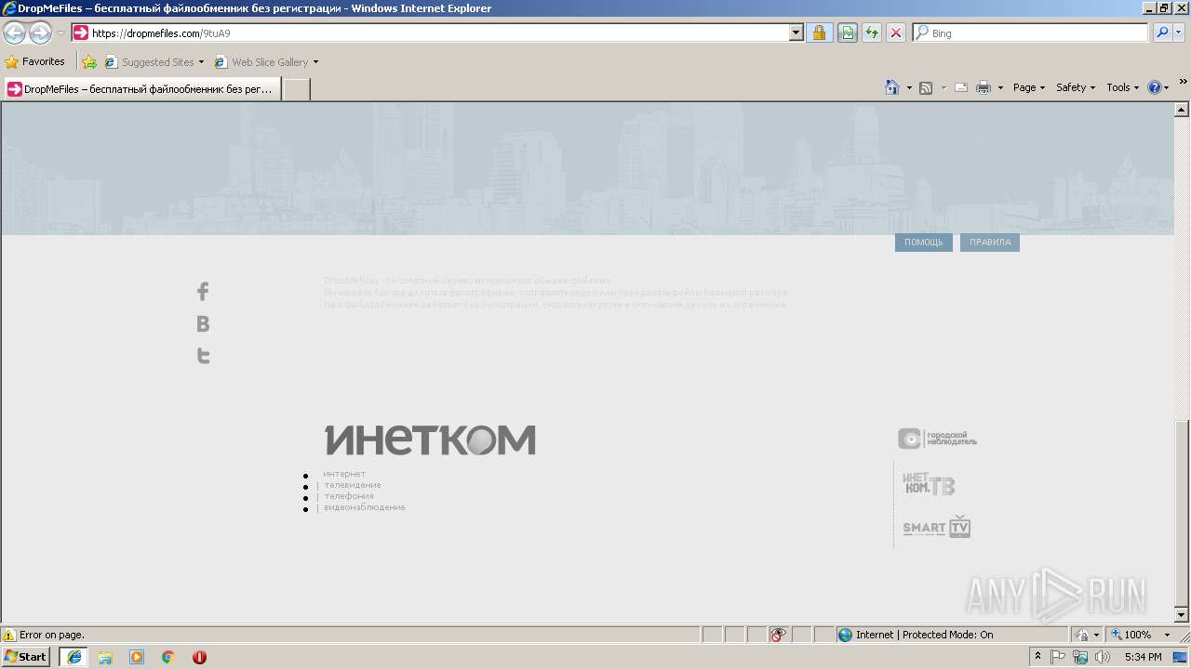Open the Help question mark icon
Viewport: 1191px width, 669px height.
coord(1155,87)
